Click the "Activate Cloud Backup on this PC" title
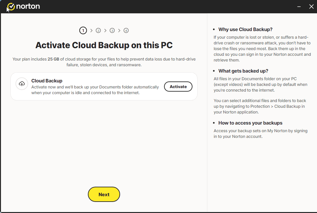This screenshot has height=213, width=317. (104, 45)
